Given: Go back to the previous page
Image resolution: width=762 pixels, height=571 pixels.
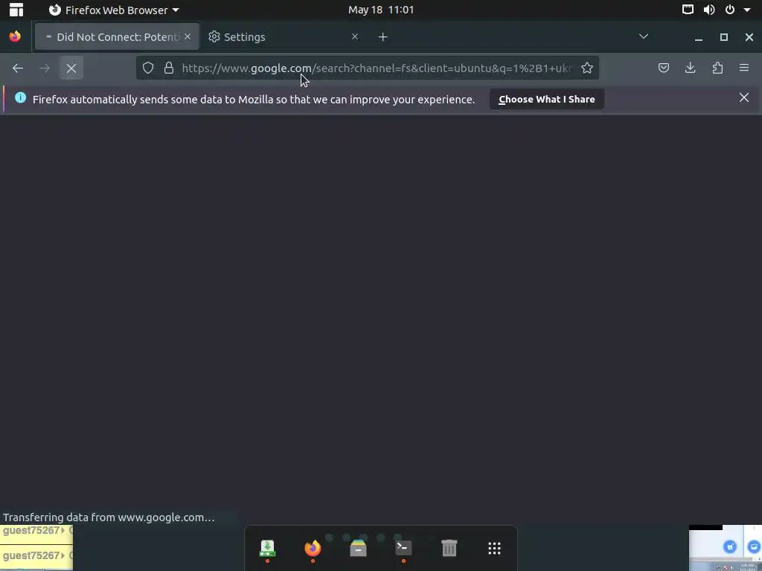Looking at the screenshot, I should 18,68.
